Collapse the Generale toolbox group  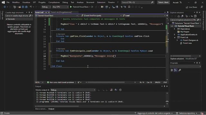coord(6,19)
